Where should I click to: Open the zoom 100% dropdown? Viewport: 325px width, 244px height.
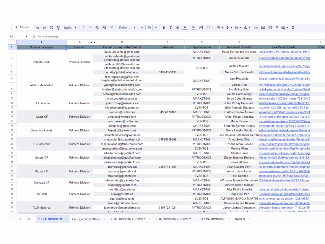70,28
